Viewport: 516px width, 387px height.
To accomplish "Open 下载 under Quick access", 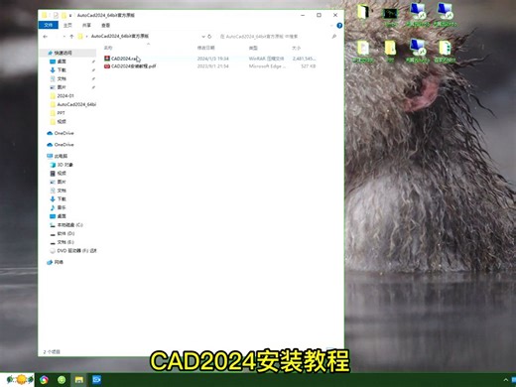I will click(x=62, y=70).
